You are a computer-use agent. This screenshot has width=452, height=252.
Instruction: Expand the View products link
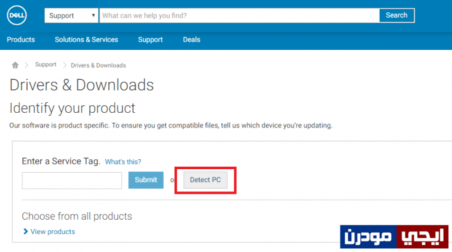click(x=53, y=231)
